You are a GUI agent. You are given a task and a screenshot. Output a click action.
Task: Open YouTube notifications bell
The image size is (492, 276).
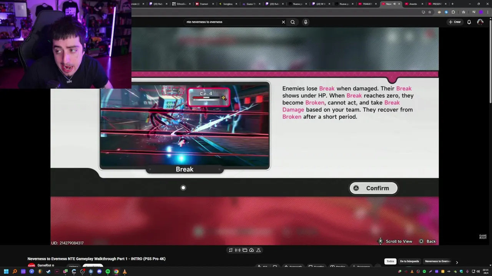[x=469, y=22]
